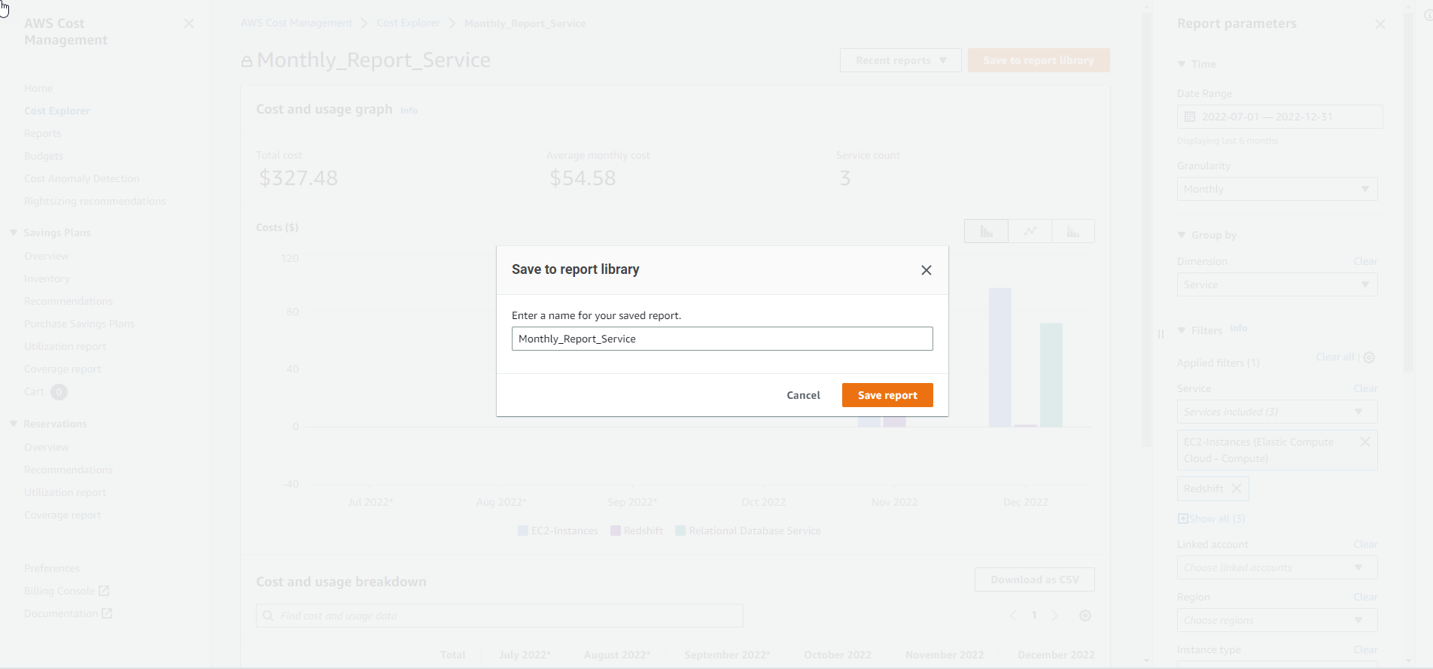Open Cost and usage graph Info

click(409, 111)
